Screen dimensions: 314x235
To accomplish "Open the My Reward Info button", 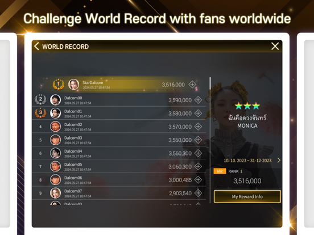I will tap(247, 196).
